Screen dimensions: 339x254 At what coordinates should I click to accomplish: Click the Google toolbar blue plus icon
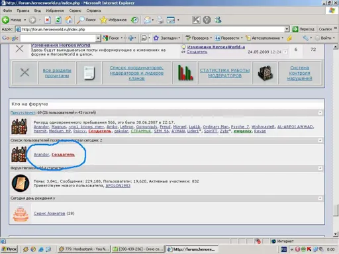click(130, 38)
